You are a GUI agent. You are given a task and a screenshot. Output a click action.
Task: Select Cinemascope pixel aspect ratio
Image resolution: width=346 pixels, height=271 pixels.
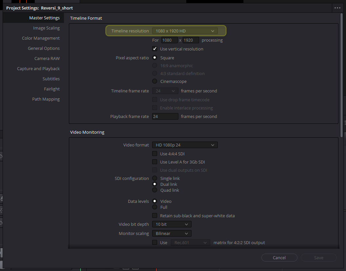[x=155, y=81]
